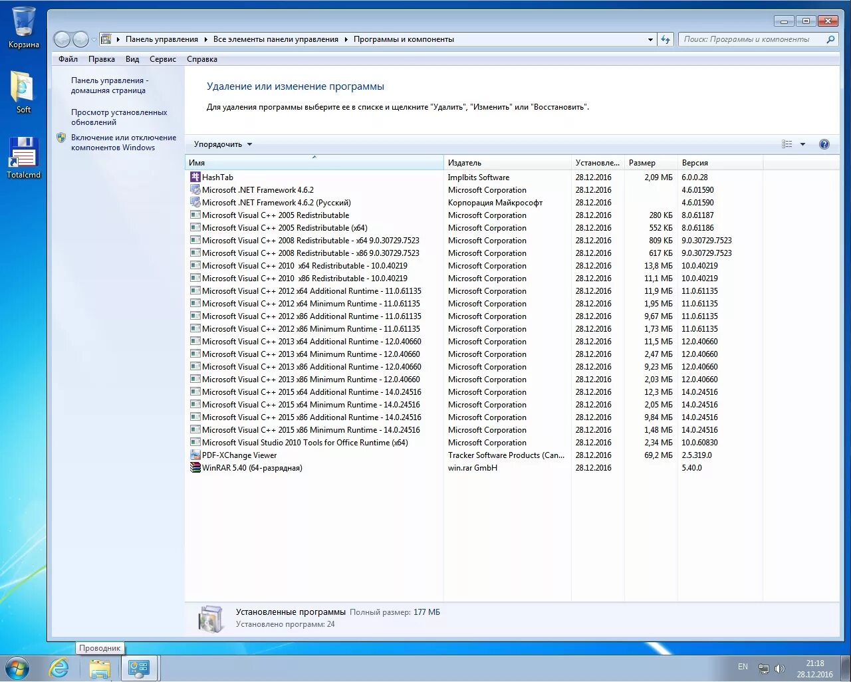This screenshot has height=682, width=851.
Task: Click the Visual C++ 2005 Redistributable (x64) icon
Action: (195, 227)
